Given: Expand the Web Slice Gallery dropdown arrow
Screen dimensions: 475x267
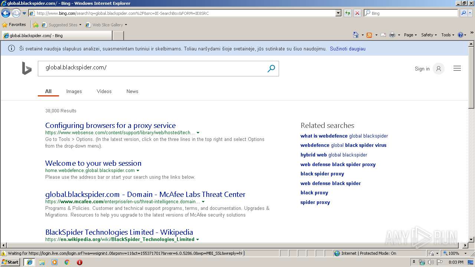Looking at the screenshot, I should [126, 25].
